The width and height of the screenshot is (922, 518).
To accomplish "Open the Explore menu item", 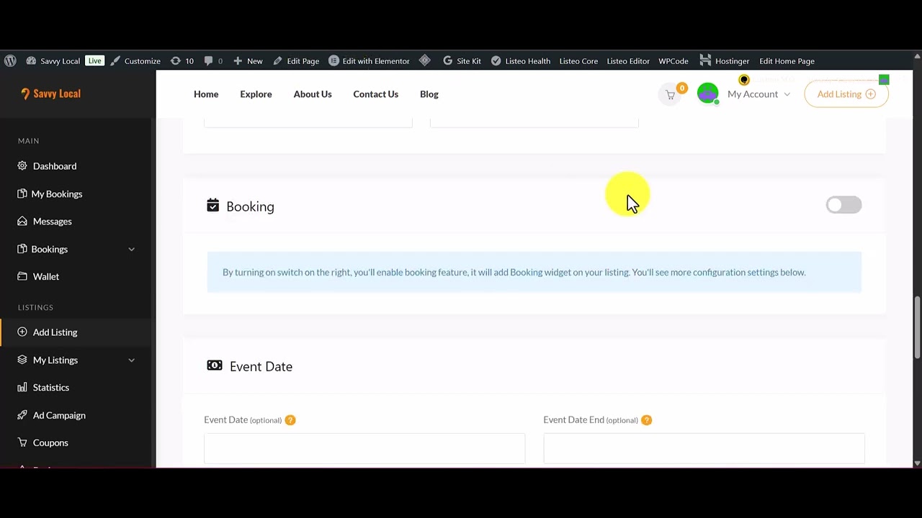I will click(x=256, y=94).
